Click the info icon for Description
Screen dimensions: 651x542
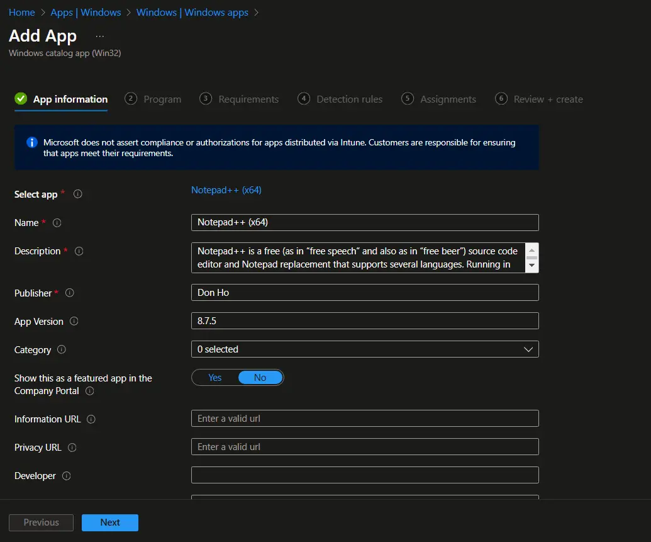(x=79, y=251)
